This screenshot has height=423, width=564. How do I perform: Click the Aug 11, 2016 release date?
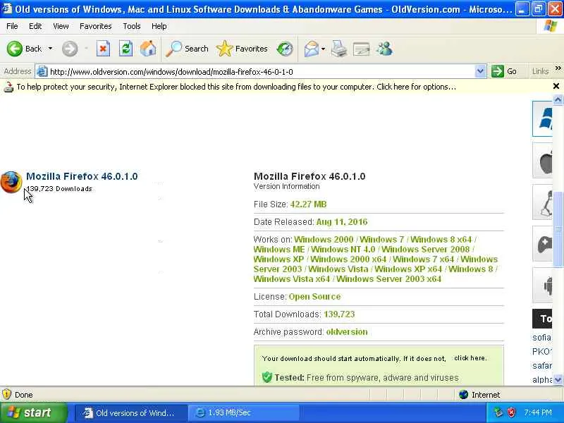(x=342, y=222)
